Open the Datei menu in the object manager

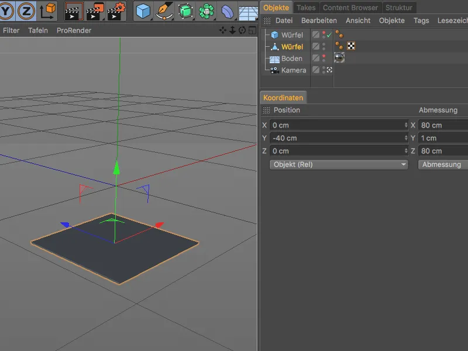click(x=284, y=20)
